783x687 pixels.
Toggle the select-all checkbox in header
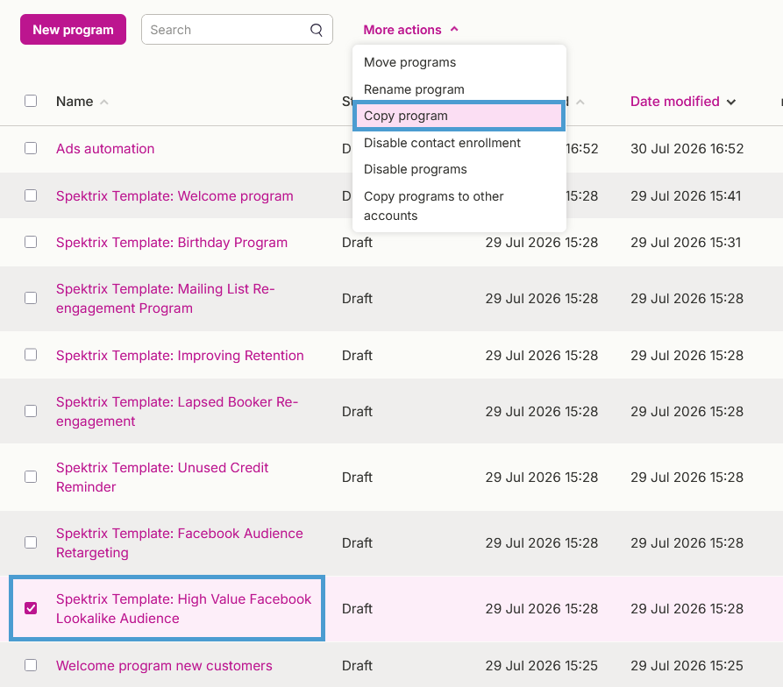pos(31,101)
